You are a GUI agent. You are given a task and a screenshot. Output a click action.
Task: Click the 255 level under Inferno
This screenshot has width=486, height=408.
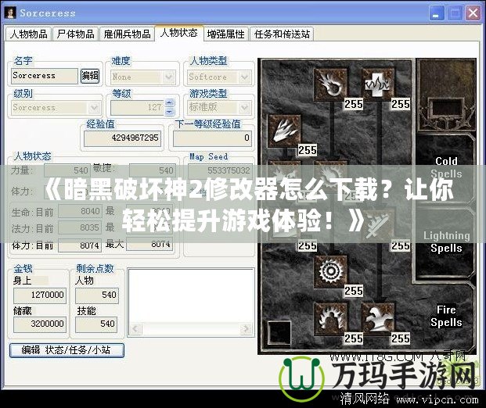308,150
